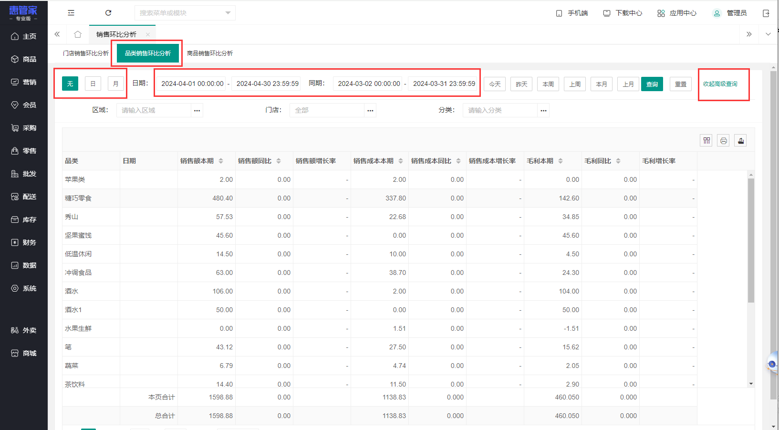Click the end date field 2024-04-30
The width and height of the screenshot is (779, 430).
coord(267,84)
